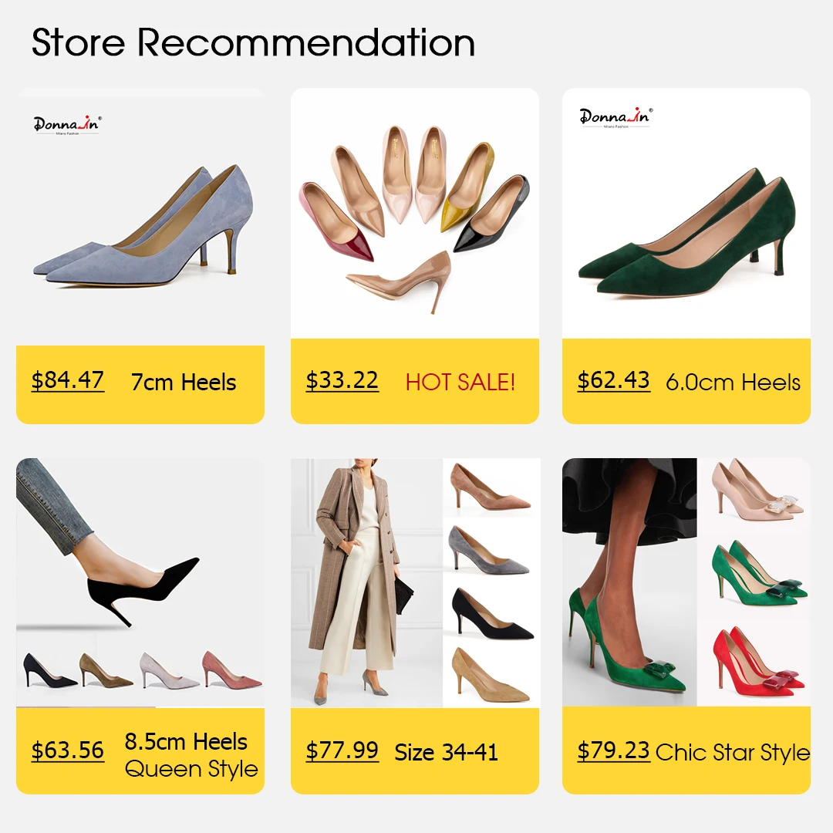
Task: Select the burgundy patent pump in the fan
Action: click(337, 220)
